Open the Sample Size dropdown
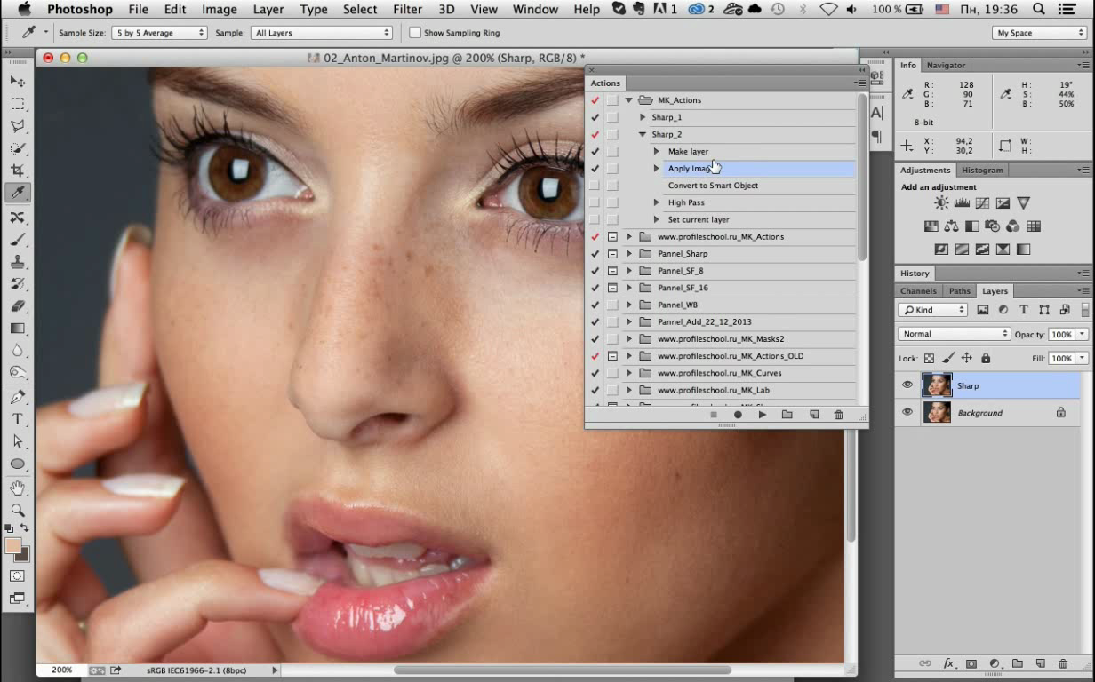The image size is (1095, 682). click(160, 33)
